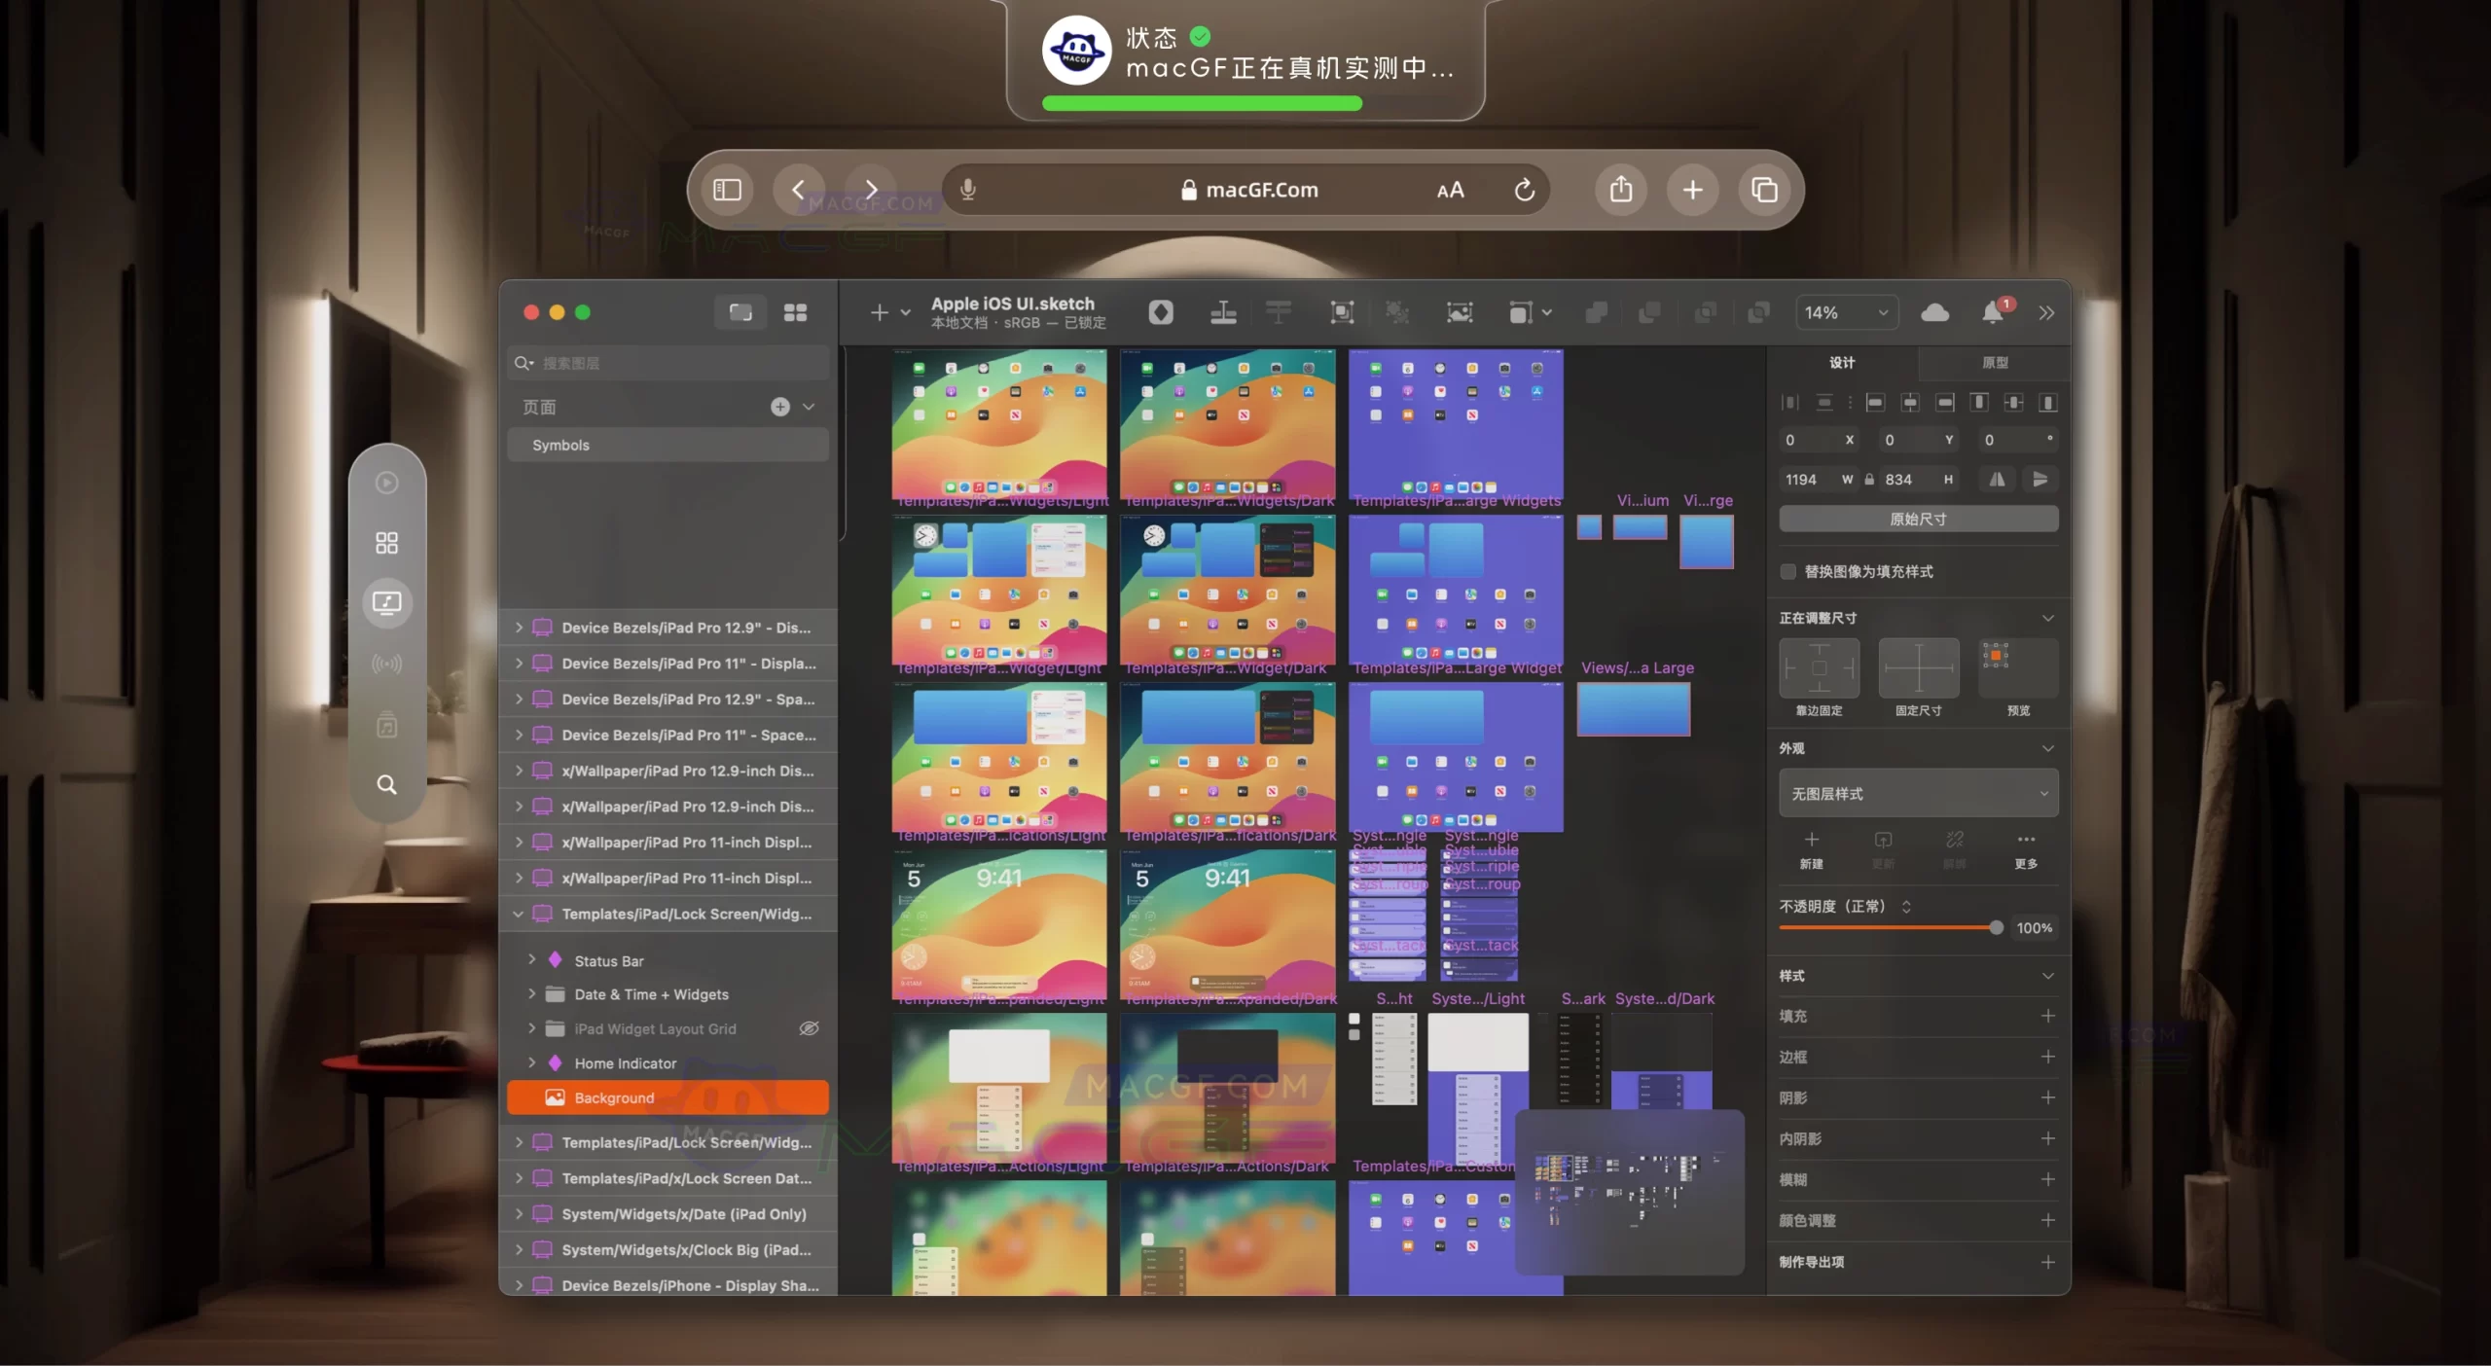Toggle the size aspect ratio lock
Image resolution: width=2491 pixels, height=1366 pixels.
tap(1869, 480)
